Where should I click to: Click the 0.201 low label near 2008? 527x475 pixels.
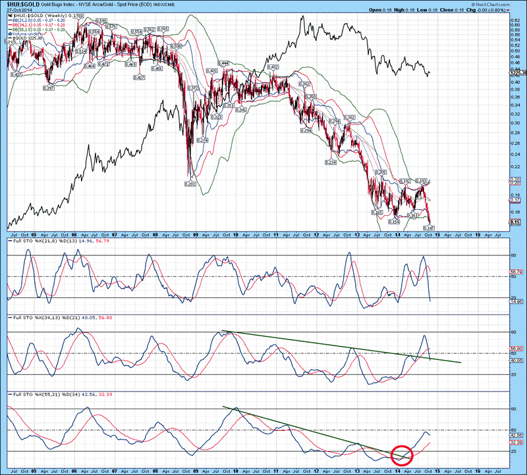191,184
